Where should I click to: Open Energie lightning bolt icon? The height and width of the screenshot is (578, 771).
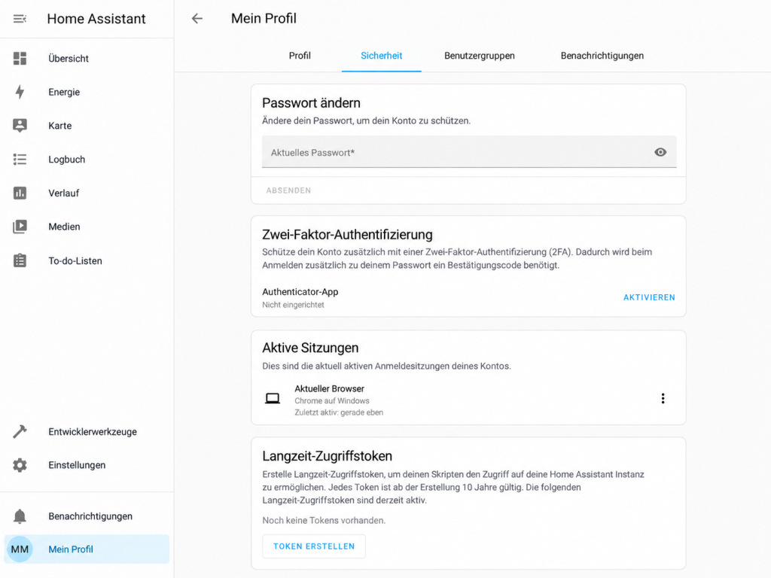point(20,92)
